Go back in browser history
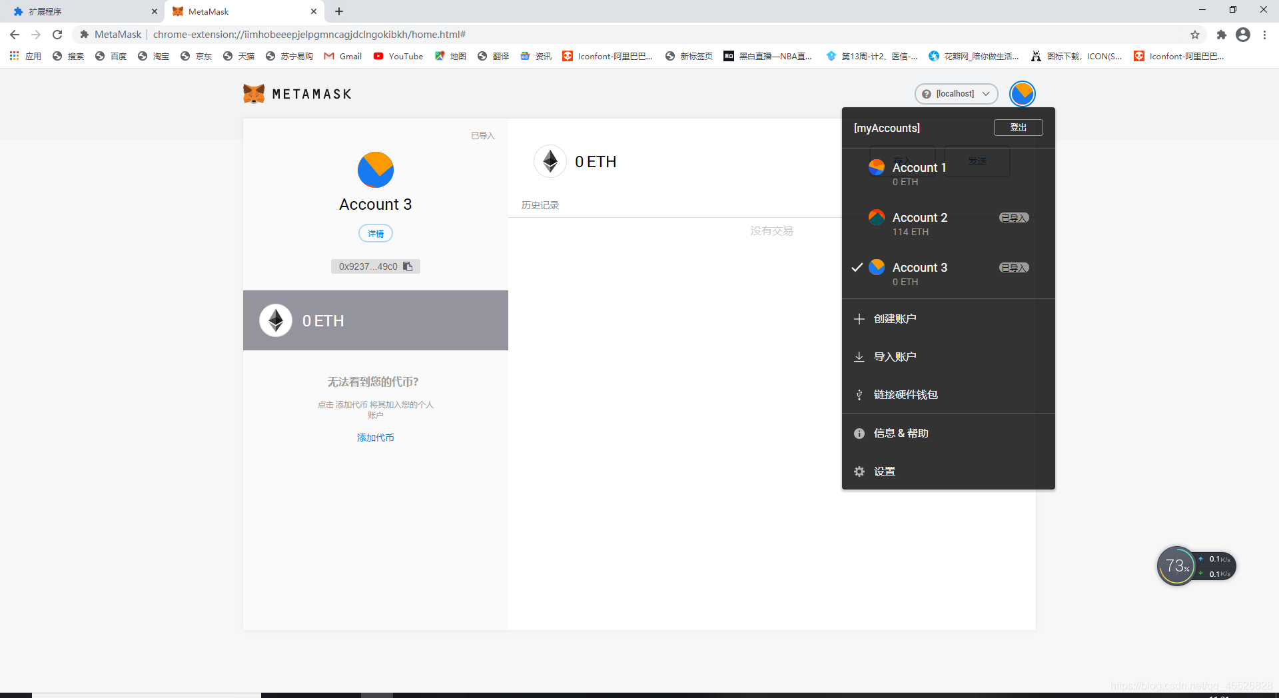 [15, 35]
